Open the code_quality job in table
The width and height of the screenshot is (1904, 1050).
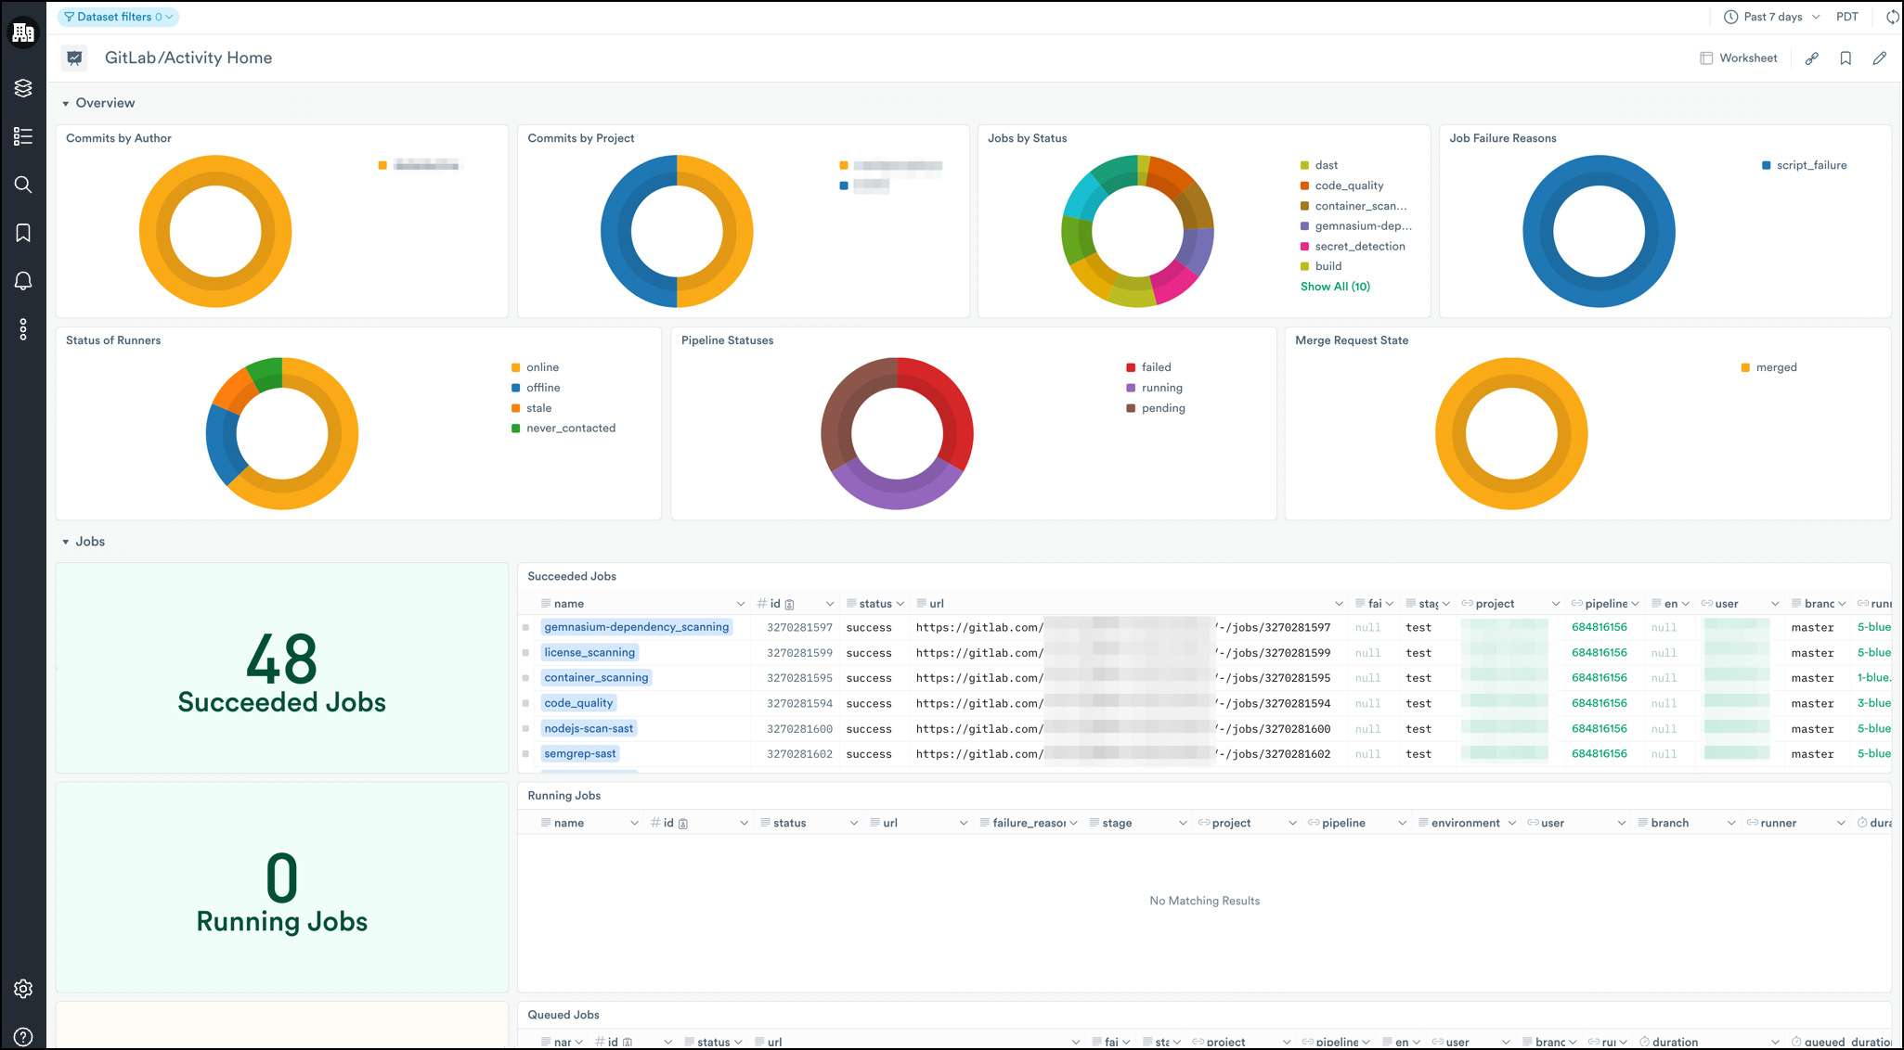pos(578,703)
